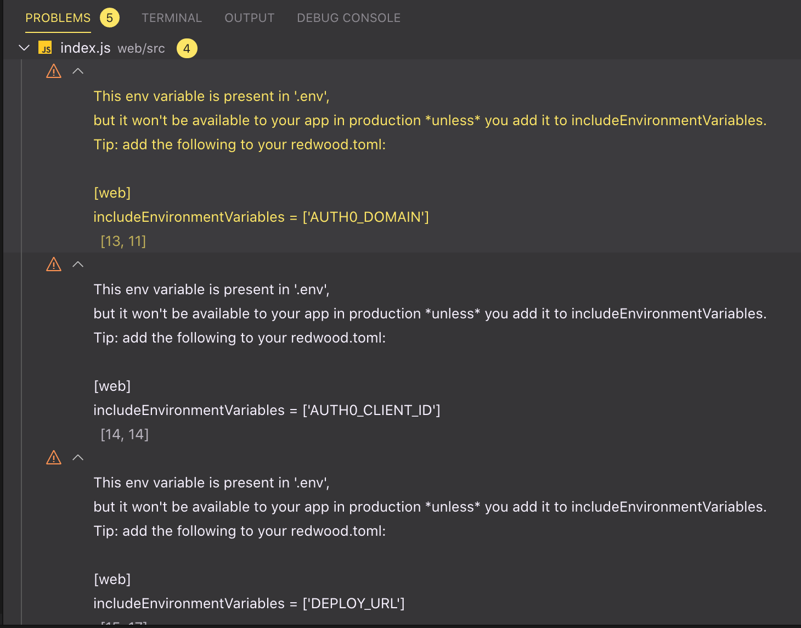Collapse the AUTH0_CLIENT_ID warning message
The image size is (801, 628).
[x=78, y=265]
